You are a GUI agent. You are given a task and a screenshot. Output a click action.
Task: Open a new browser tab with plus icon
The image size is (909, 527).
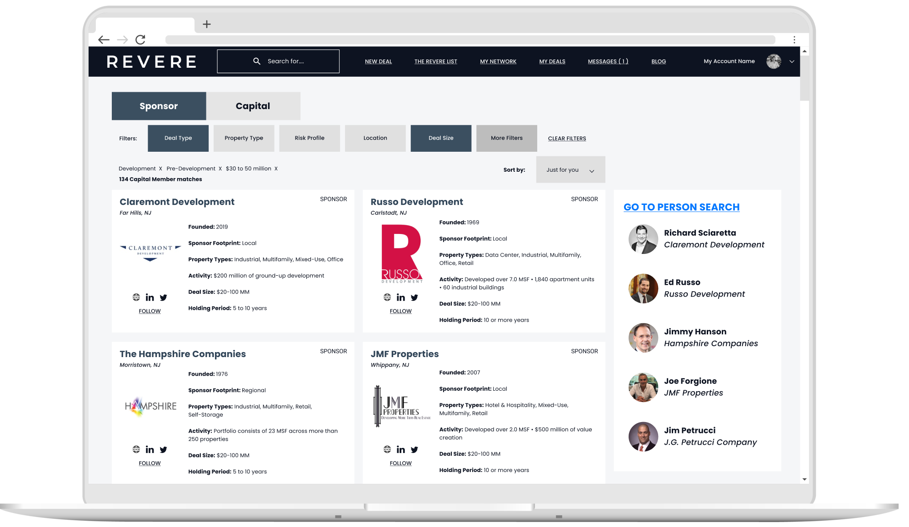tap(207, 24)
